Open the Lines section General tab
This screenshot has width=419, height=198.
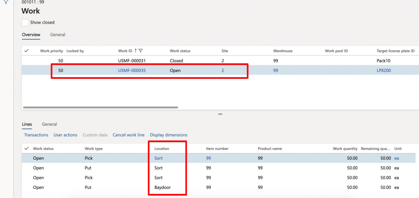point(50,124)
